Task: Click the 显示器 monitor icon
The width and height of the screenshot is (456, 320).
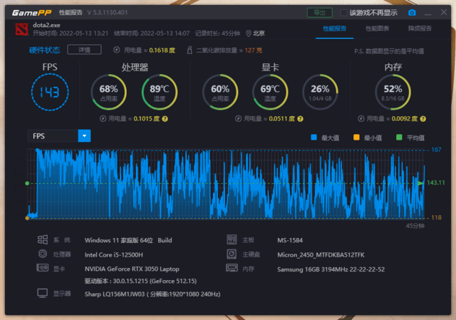Action: click(41, 293)
